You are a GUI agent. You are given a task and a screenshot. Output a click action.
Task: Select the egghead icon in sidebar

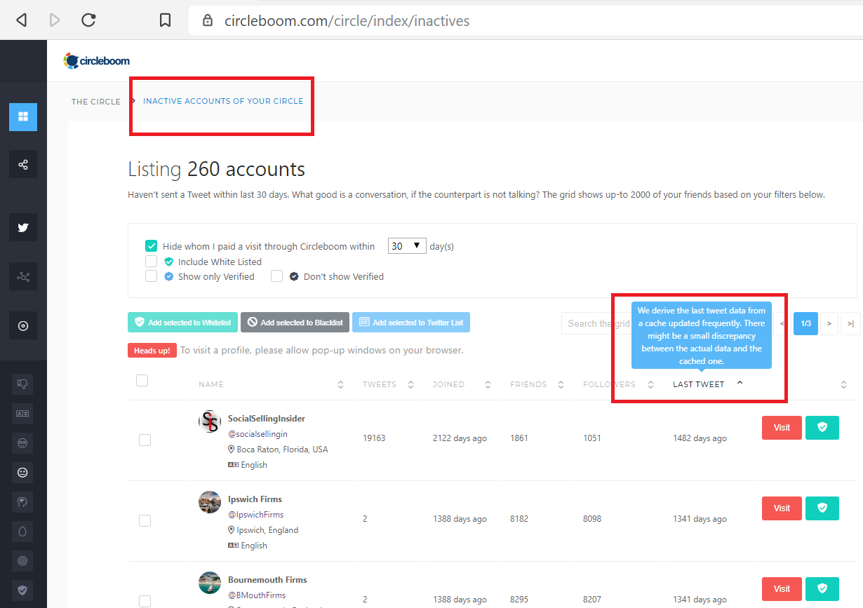(23, 531)
